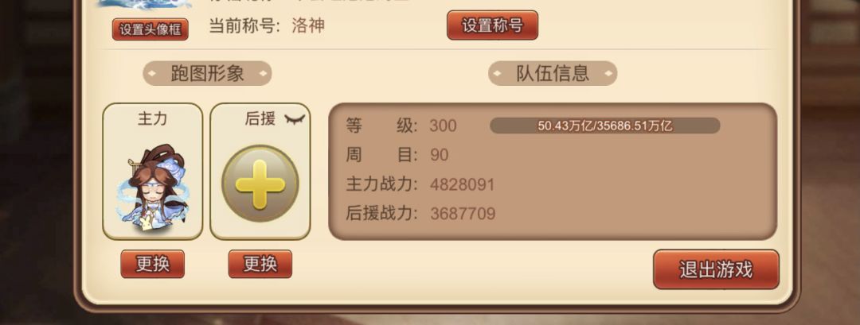Click the 主力战力 4828091 value
This screenshot has height=325, width=860.
pyautogui.click(x=463, y=184)
